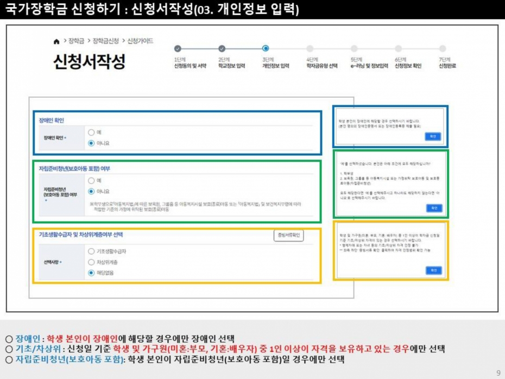Open the 증빙서류확인 button

[288, 236]
